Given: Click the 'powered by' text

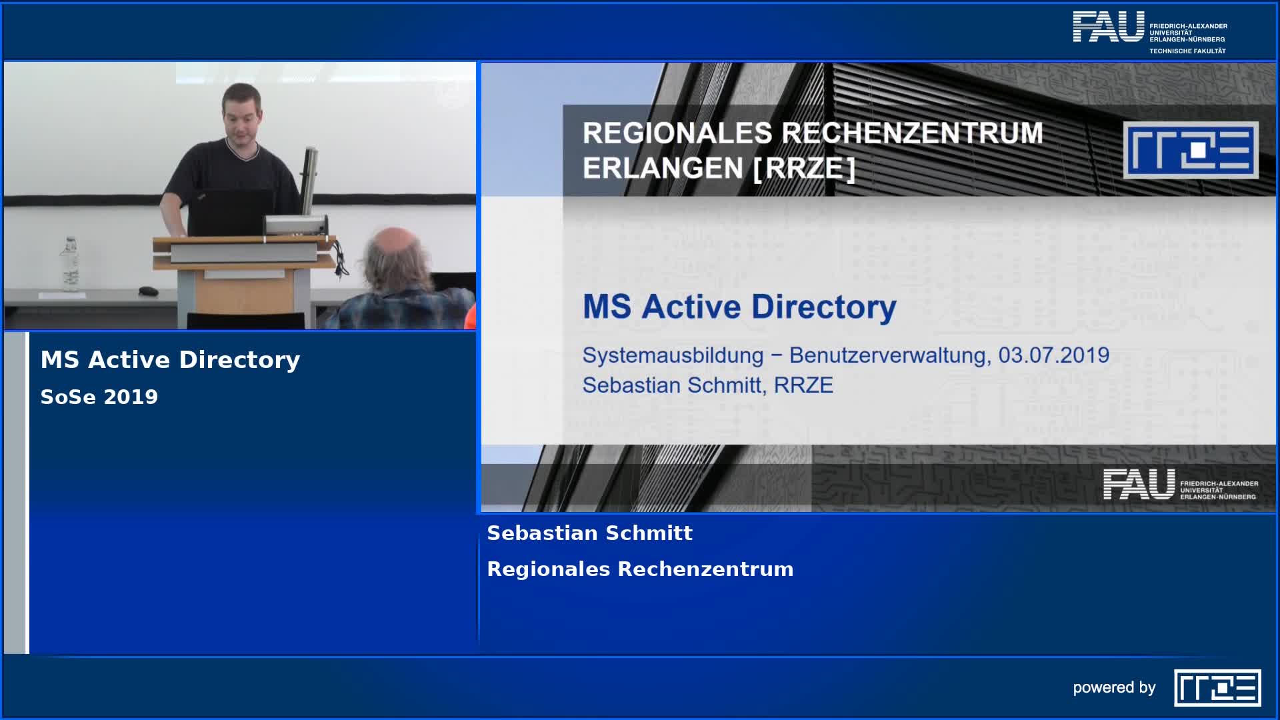Looking at the screenshot, I should point(1114,688).
